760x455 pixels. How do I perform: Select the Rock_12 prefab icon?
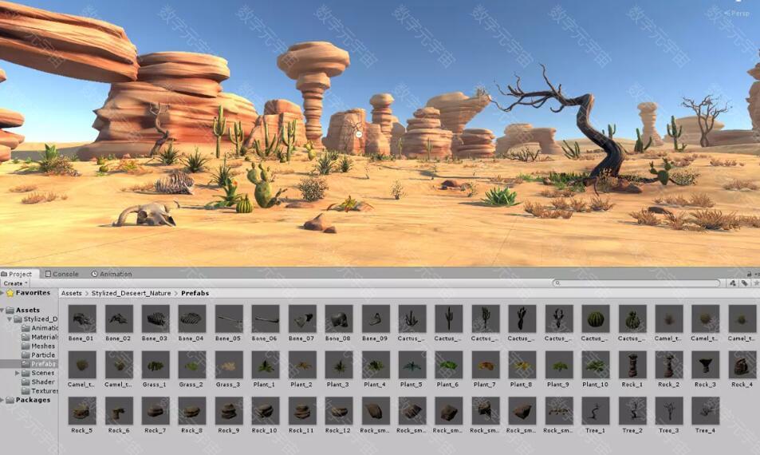tap(338, 411)
